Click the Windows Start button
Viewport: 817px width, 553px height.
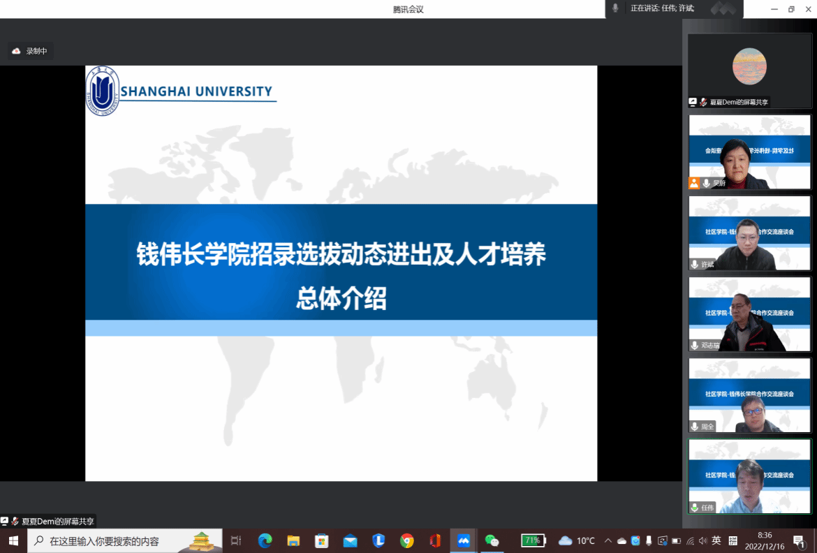pos(13,542)
